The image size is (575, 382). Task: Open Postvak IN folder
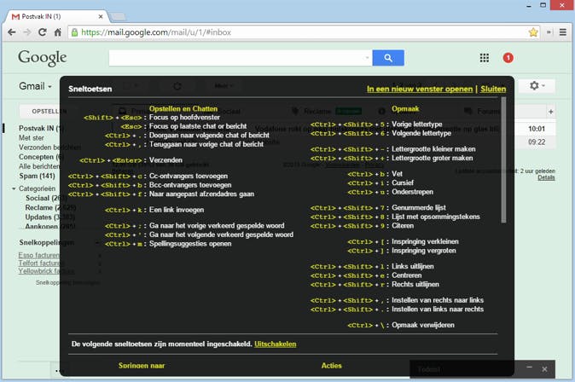click(x=42, y=128)
